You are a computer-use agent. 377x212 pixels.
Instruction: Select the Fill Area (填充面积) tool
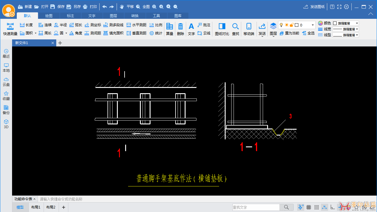tap(113, 33)
